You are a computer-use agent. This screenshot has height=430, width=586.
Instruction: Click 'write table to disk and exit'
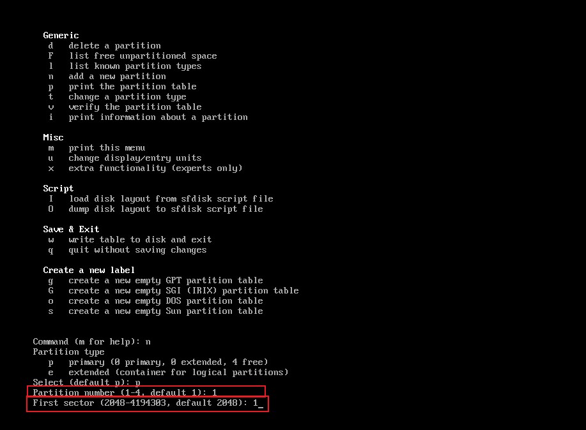coord(140,240)
